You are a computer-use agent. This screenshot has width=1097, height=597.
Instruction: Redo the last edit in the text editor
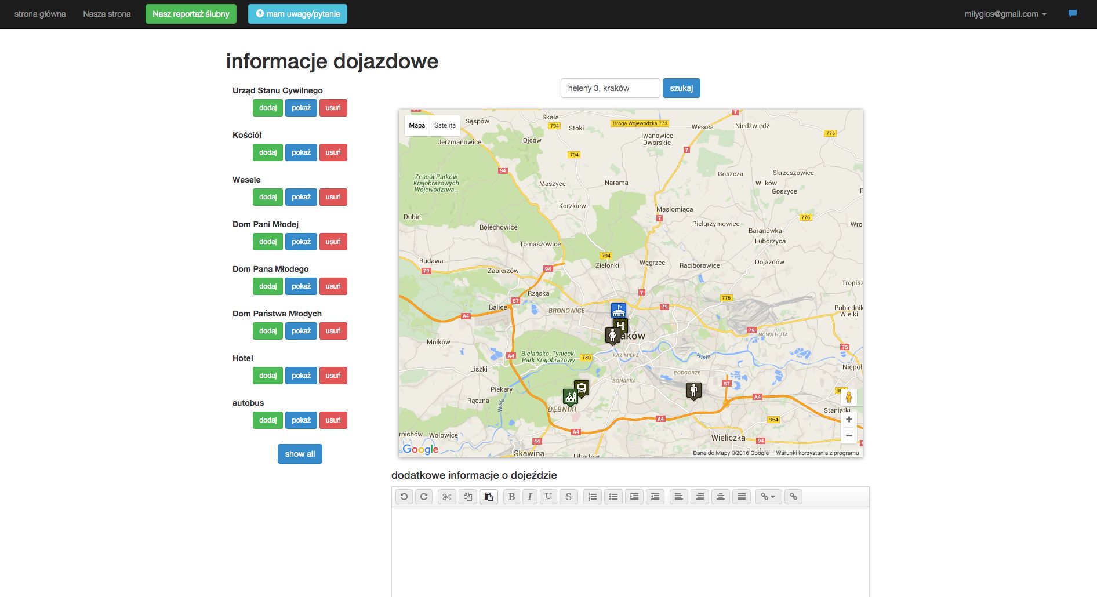click(x=424, y=497)
